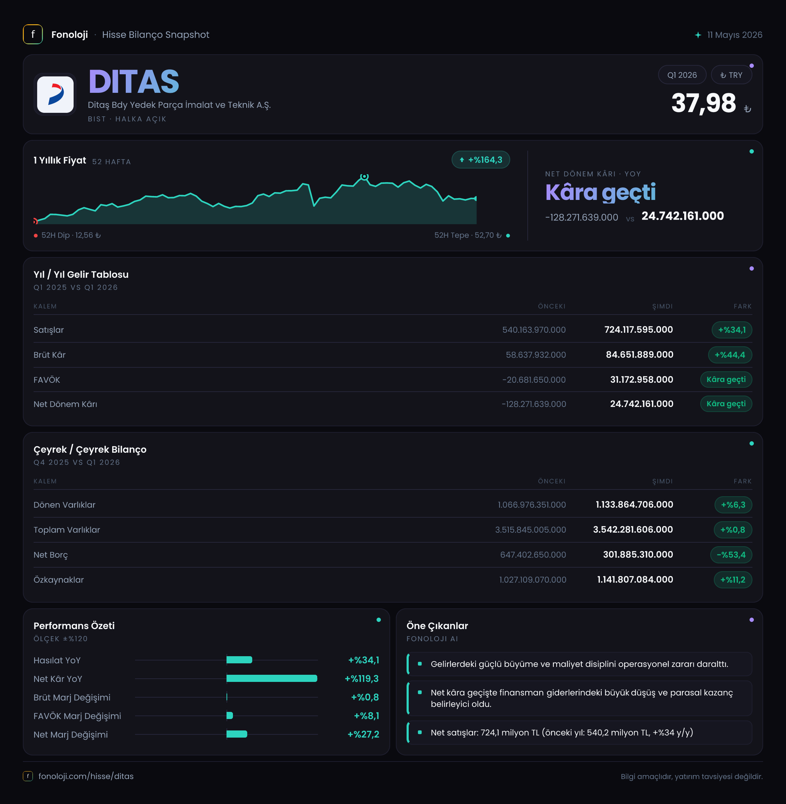Select the Q1 2026 period pill

(682, 75)
